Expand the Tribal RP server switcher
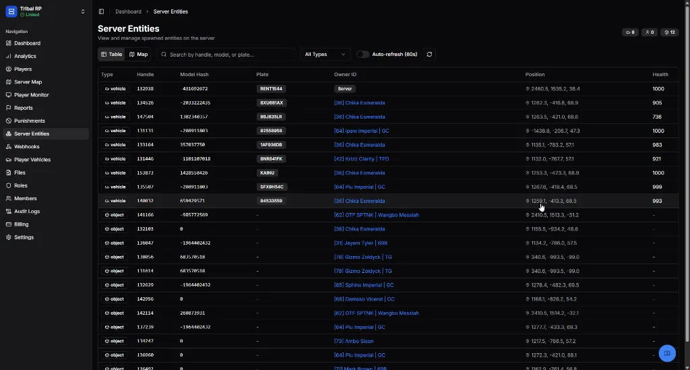Screen dimensions: 690x370 click(x=83, y=11)
